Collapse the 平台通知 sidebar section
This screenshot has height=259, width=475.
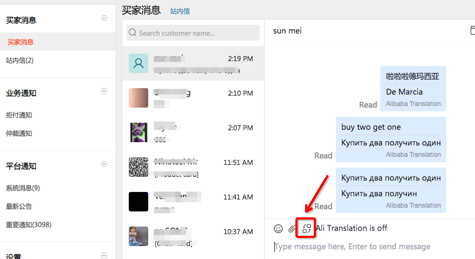[x=104, y=164]
